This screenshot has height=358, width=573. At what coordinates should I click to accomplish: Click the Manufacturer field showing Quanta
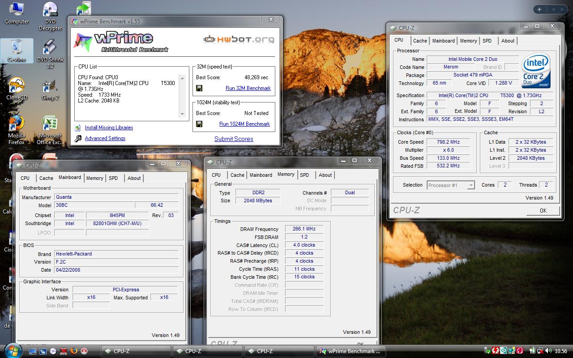coord(116,197)
